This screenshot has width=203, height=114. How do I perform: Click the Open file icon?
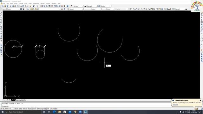5,6
